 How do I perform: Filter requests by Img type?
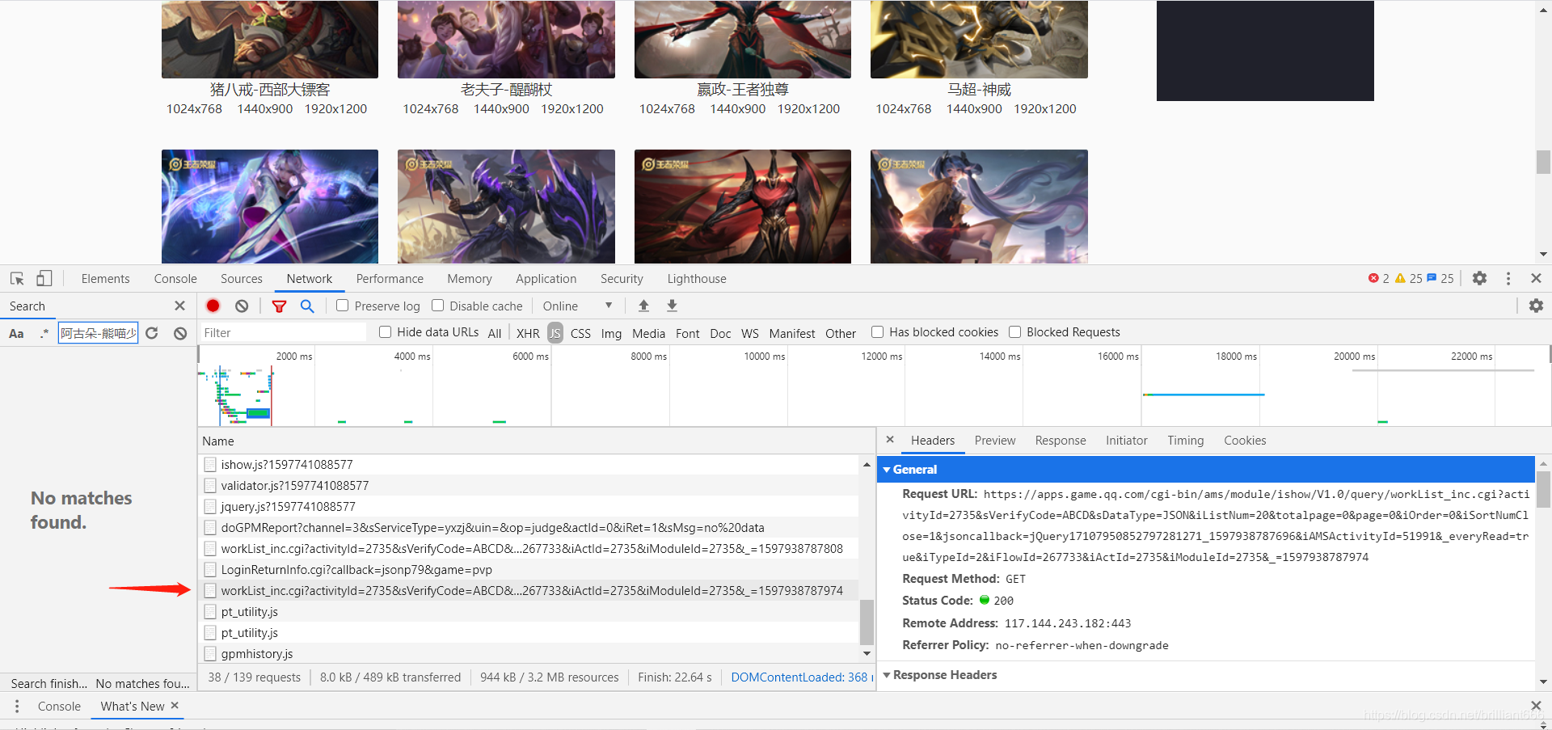pyautogui.click(x=611, y=333)
